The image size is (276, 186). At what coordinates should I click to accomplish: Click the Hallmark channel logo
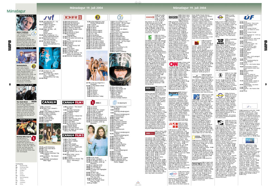tap(197, 77)
